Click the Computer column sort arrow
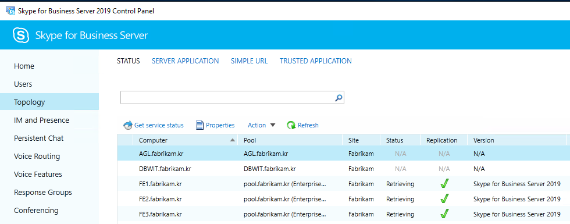 click(233, 140)
